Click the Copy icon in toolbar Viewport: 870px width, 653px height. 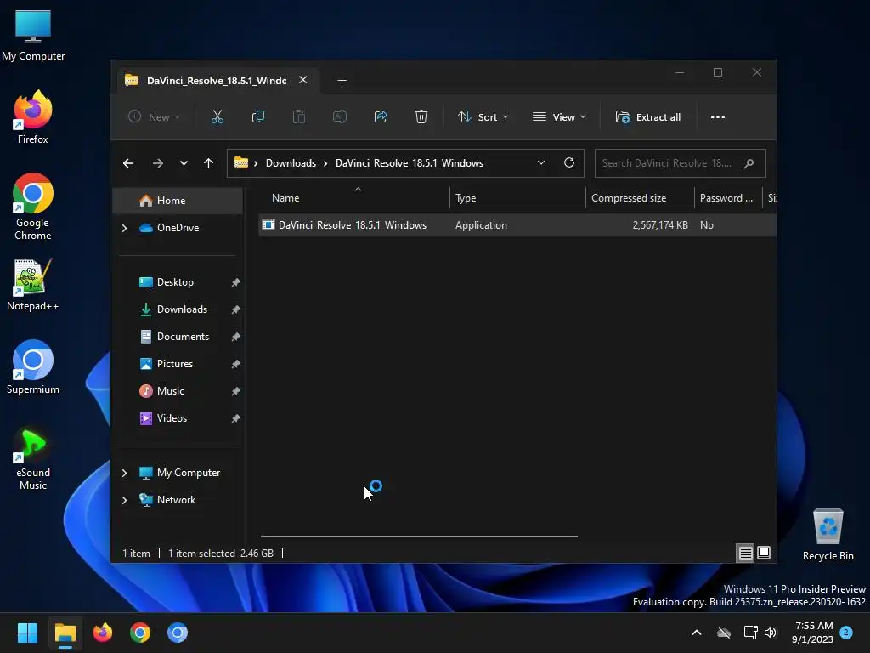[x=258, y=116]
